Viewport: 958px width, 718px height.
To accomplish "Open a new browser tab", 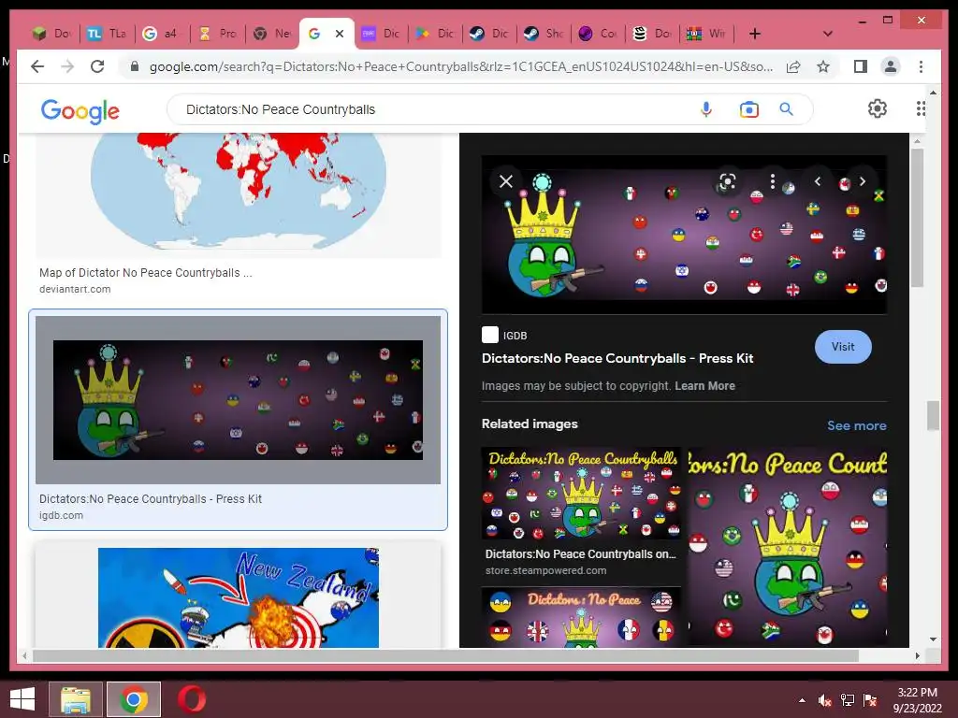I will point(755,34).
